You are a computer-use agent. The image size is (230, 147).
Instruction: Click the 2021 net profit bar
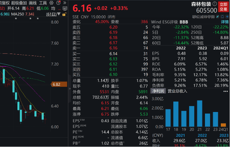click(200, 113)
